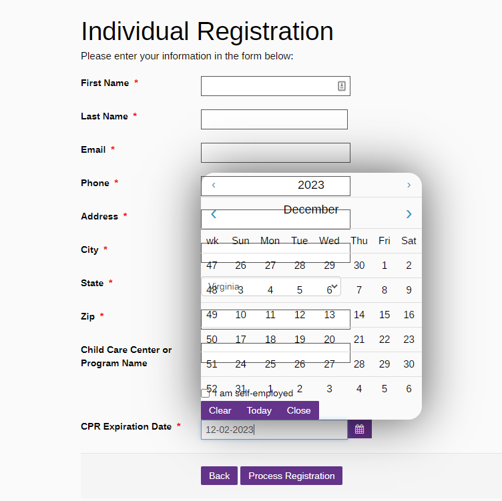Go to next year in datepicker

[409, 185]
